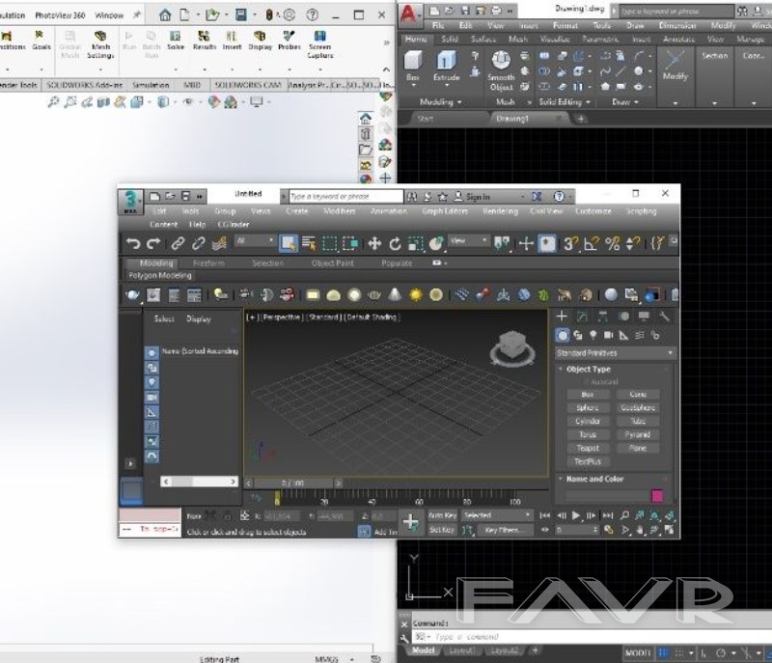
Task: Click the AutoCAD Smooth Object icon
Action: (501, 66)
